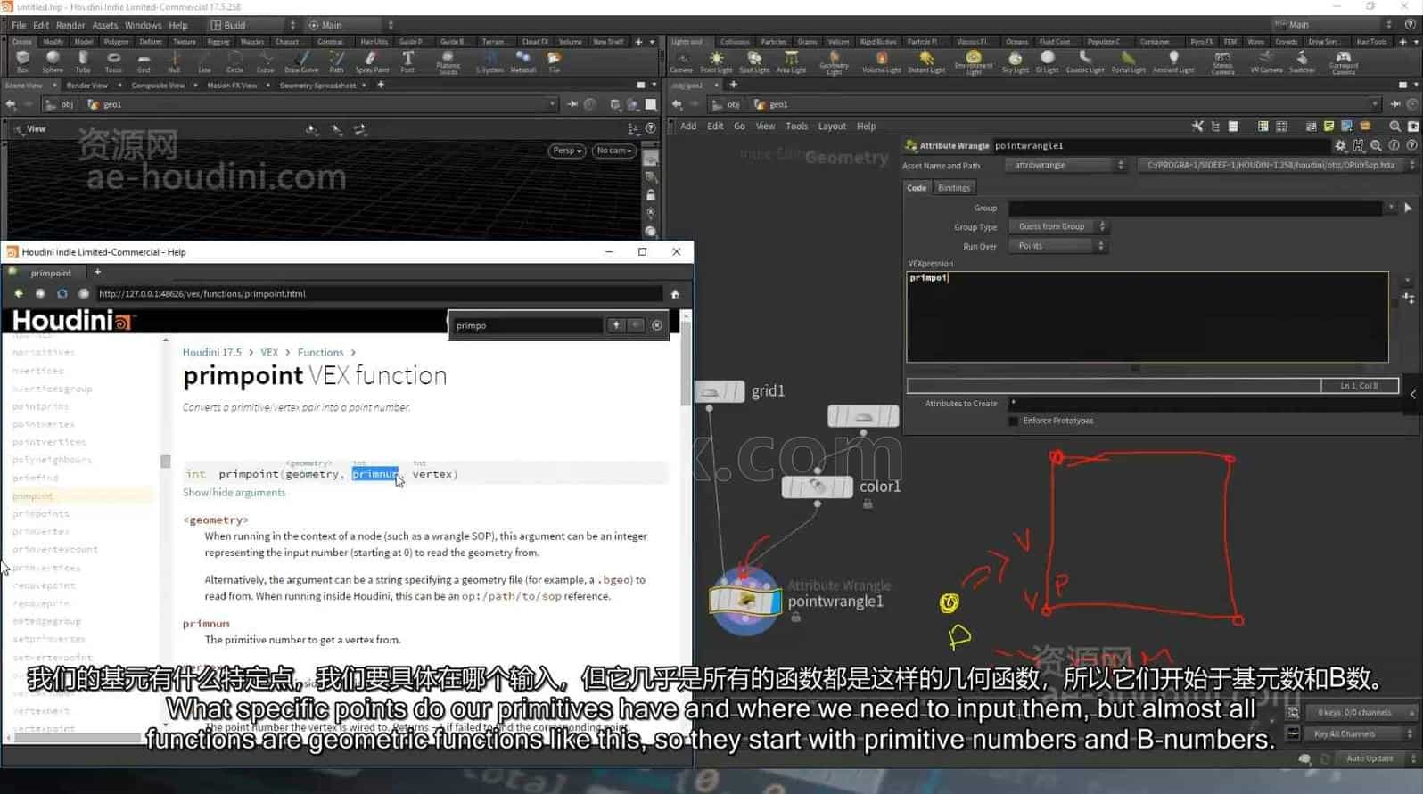1423x794 pixels.
Task: Add a Sky Light from shelf
Action: [x=1016, y=61]
